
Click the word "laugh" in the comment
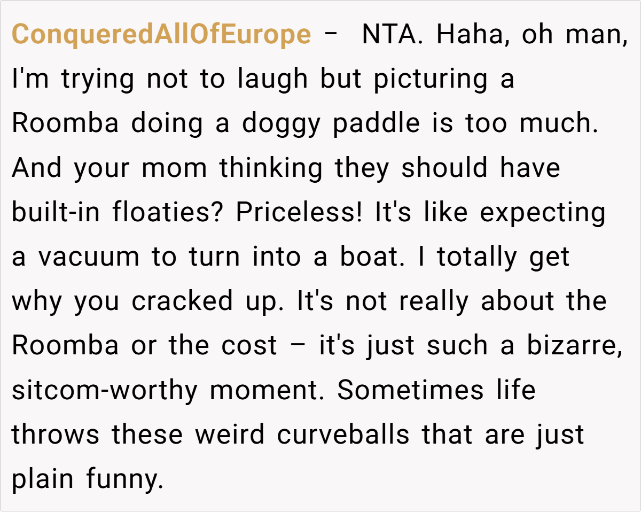pyautogui.click(x=273, y=79)
